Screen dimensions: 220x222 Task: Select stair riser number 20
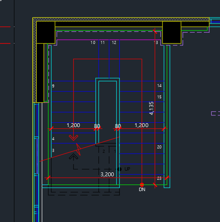[159, 147]
